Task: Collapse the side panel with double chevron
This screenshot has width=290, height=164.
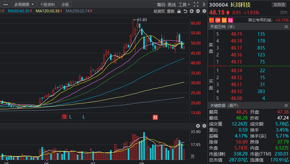Action: pos(204,5)
